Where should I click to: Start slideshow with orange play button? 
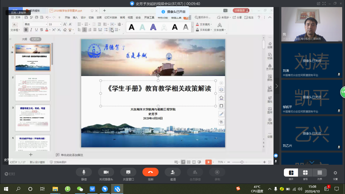coord(208,162)
